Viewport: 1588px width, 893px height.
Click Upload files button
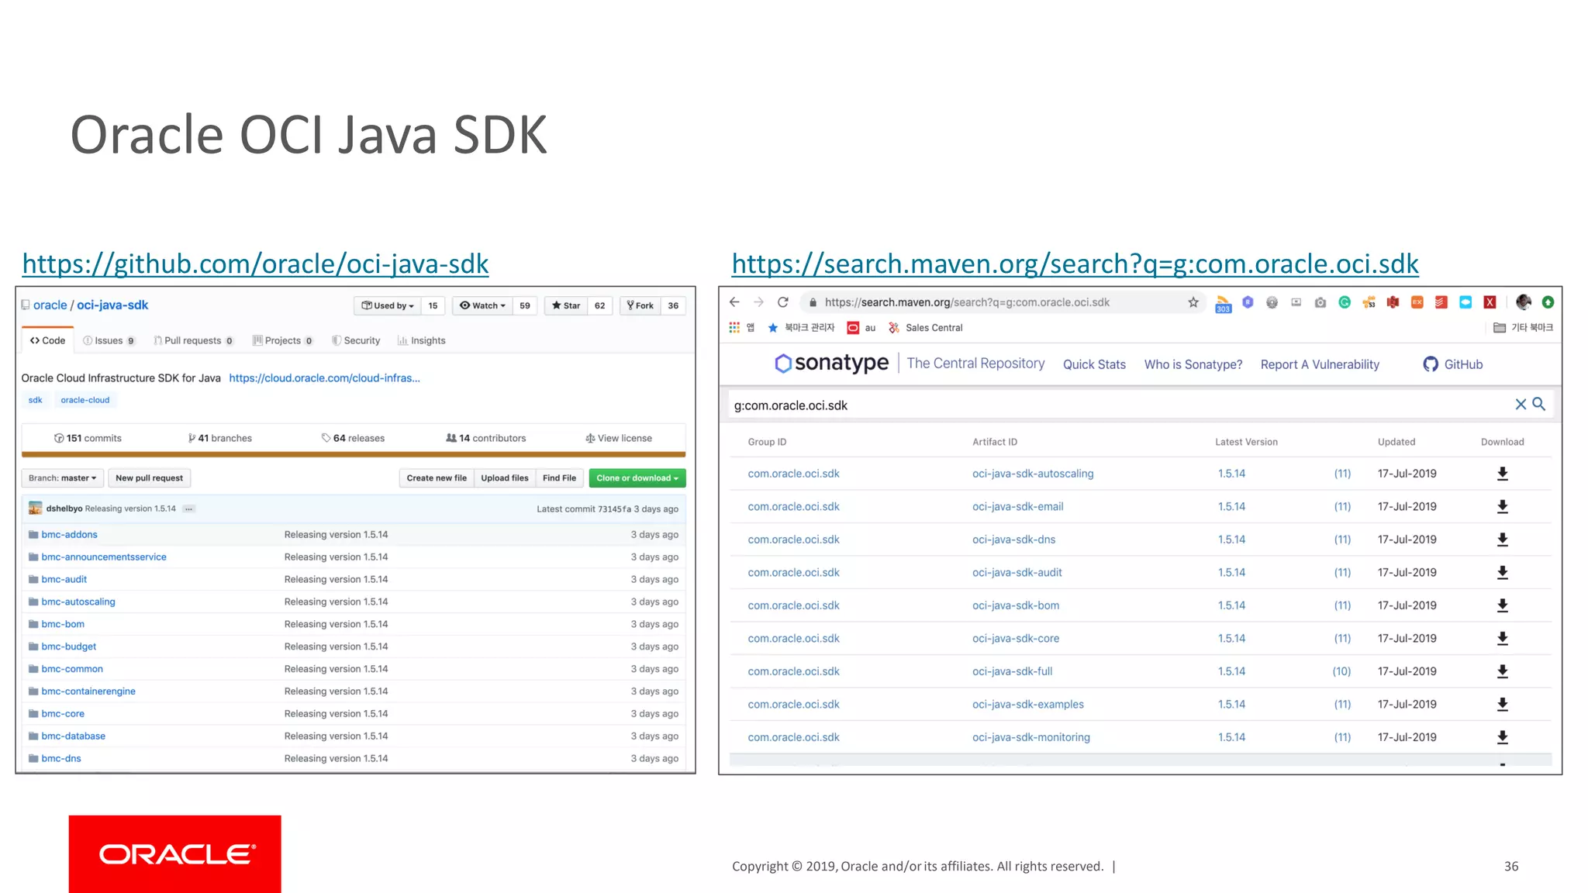click(x=505, y=478)
